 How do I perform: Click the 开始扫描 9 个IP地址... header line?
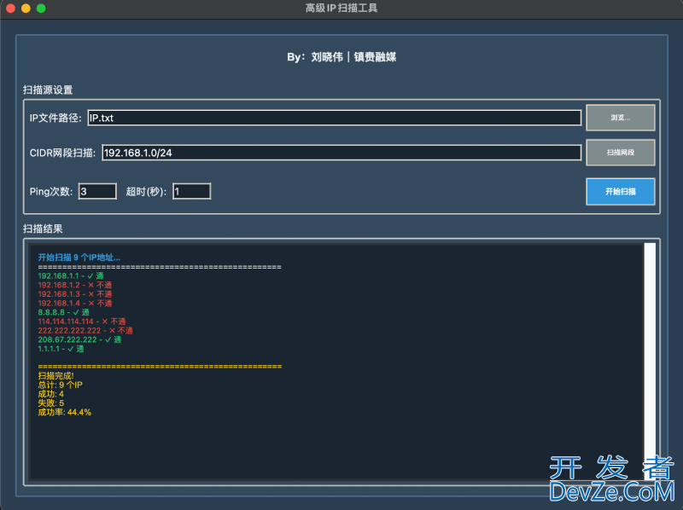[x=79, y=258]
